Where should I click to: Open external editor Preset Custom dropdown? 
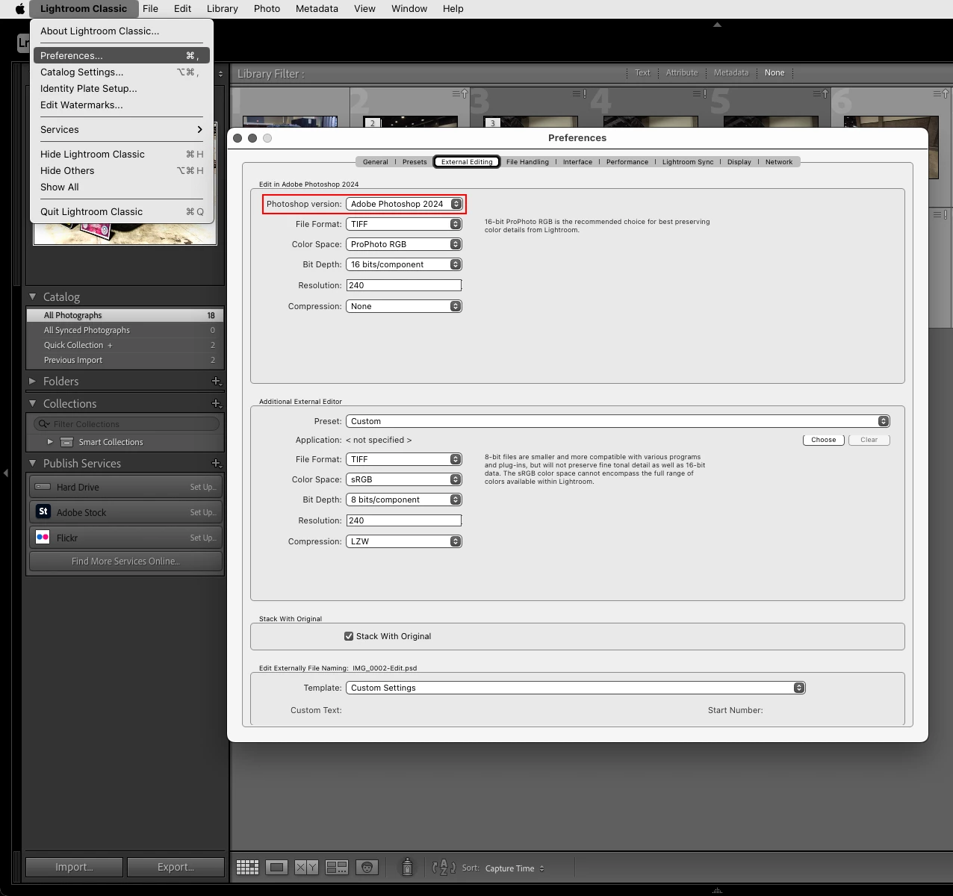618,421
